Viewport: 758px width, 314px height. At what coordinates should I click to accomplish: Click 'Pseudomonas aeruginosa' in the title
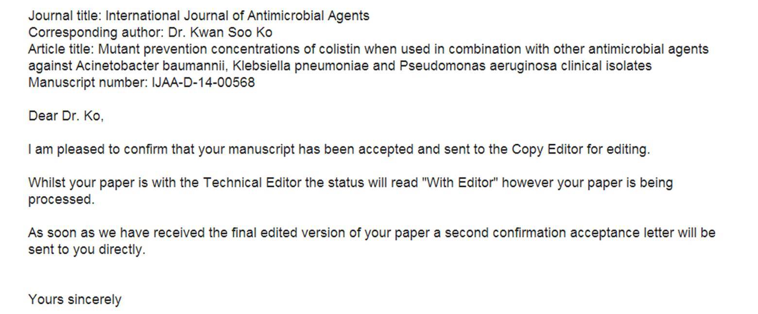[x=478, y=66]
